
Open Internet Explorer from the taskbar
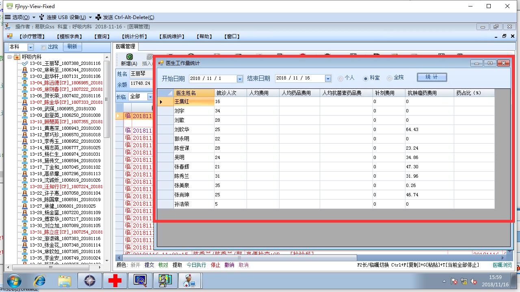tap(39, 281)
